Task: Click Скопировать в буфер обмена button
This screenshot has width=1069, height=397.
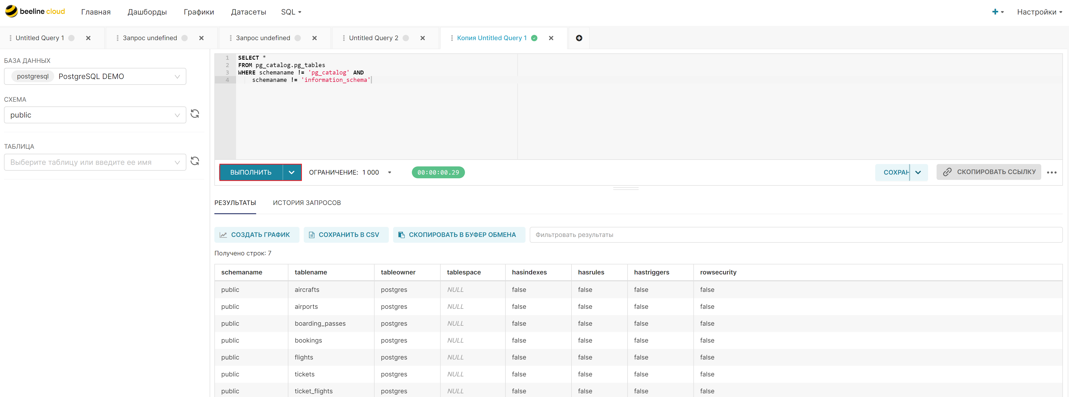Action: coord(459,235)
